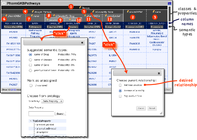Image resolution: width=197 pixels, height=140 pixels.
Task: Click the 'Methotrexate Pathway' cell
Action: pos(35,32)
